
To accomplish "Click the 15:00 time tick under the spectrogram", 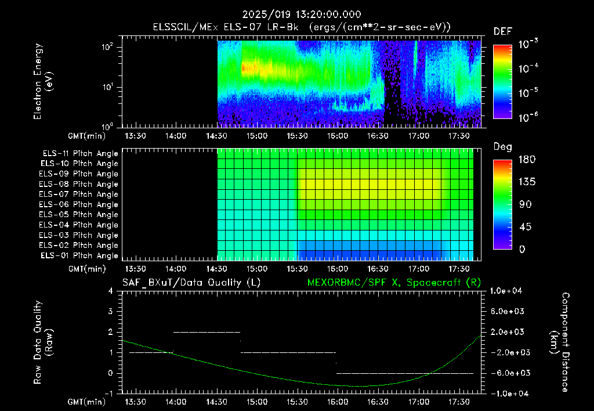I will click(x=257, y=136).
